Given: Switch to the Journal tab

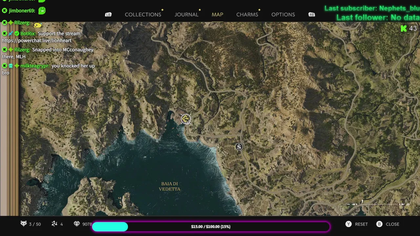Looking at the screenshot, I should (x=186, y=14).
